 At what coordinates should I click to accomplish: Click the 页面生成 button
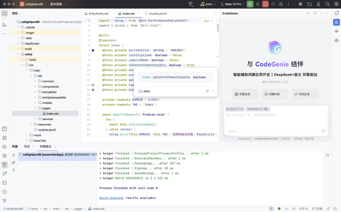pyautogui.click(x=245, y=94)
